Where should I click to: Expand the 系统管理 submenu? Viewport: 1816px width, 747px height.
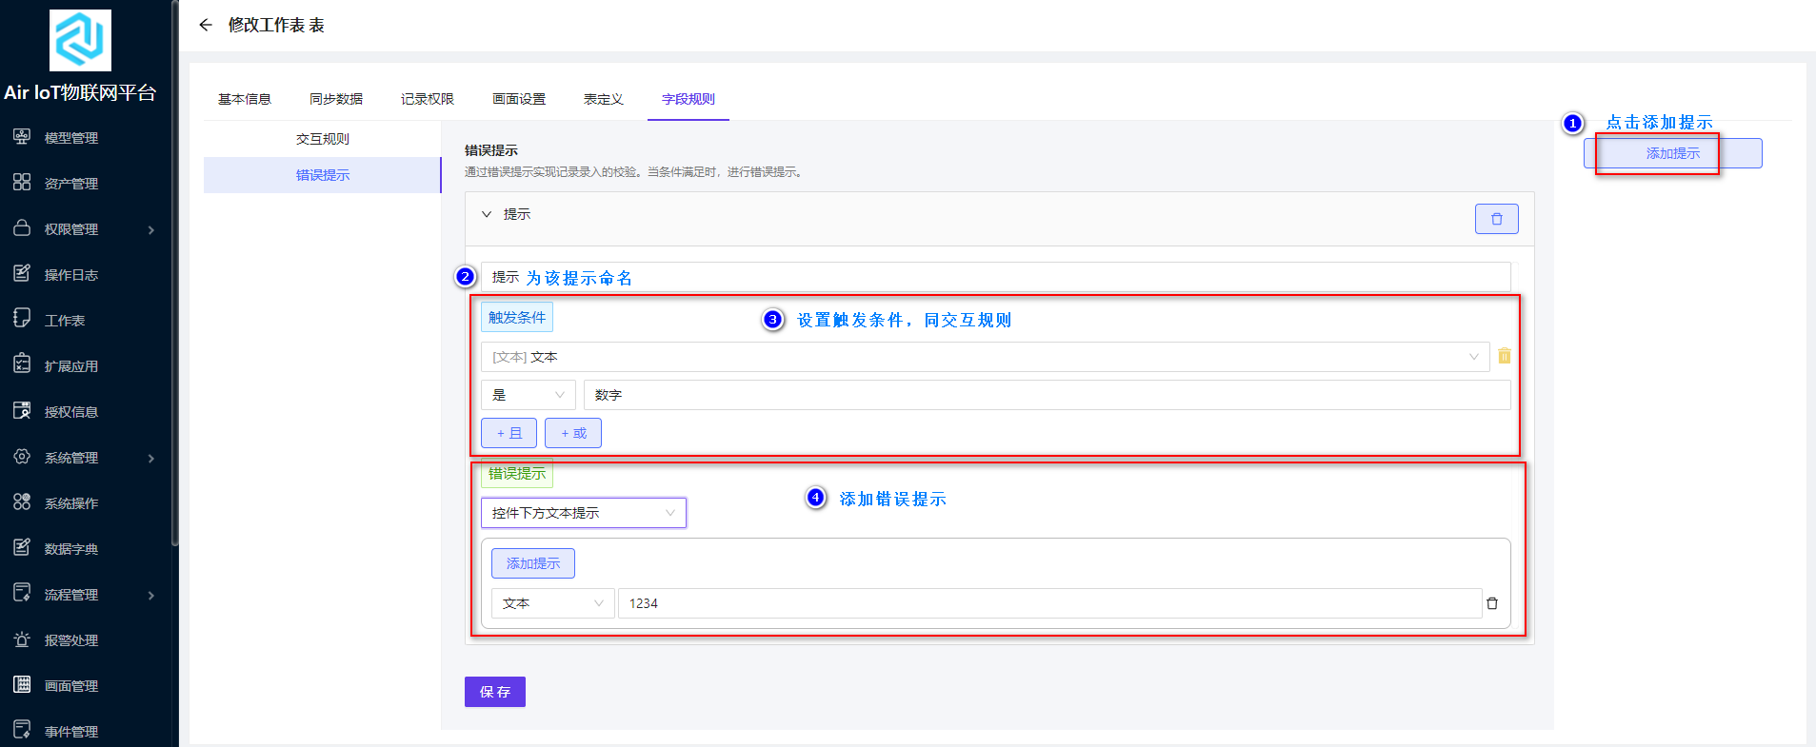[x=151, y=458]
